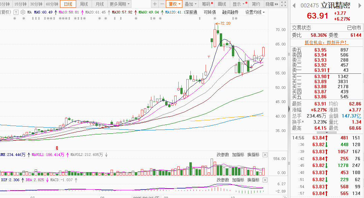
Task: Expand quote details arrow below 最高 row
Action: (x=327, y=133)
